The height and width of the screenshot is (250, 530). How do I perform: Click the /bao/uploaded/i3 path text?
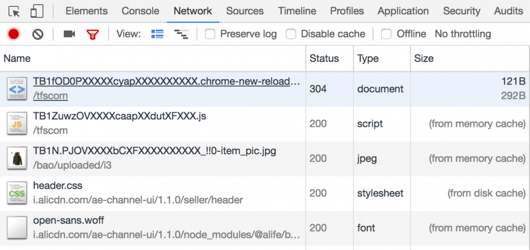72,165
